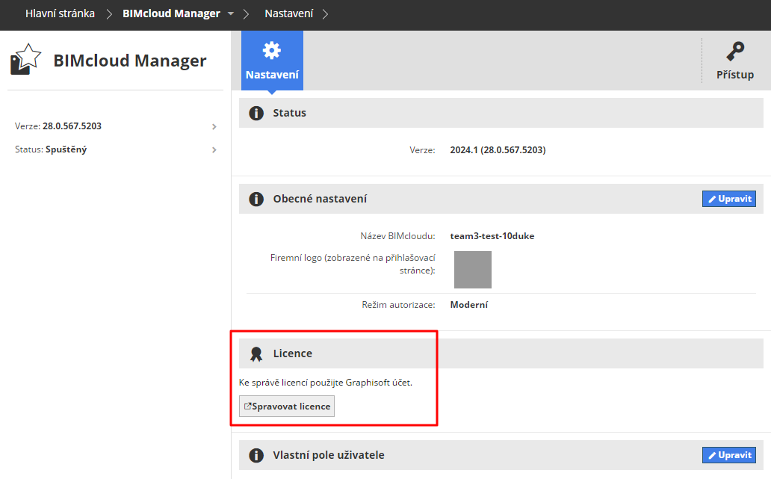Click the BIMcloud Manager sidebar title
Image resolution: width=771 pixels, height=479 pixels.
pyautogui.click(x=129, y=61)
